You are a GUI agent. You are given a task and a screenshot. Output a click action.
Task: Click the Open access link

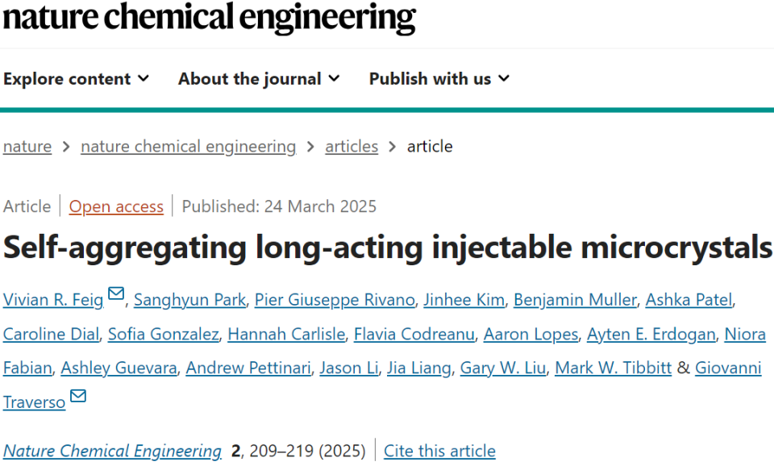point(116,206)
